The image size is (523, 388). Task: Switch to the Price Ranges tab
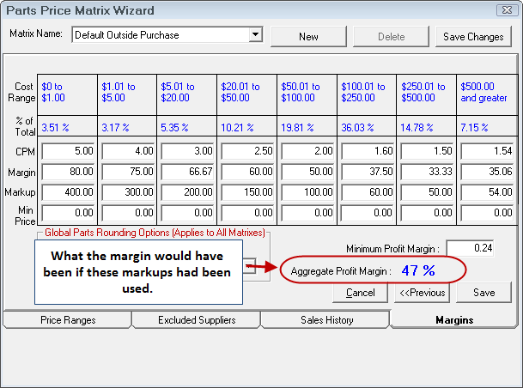click(x=68, y=320)
